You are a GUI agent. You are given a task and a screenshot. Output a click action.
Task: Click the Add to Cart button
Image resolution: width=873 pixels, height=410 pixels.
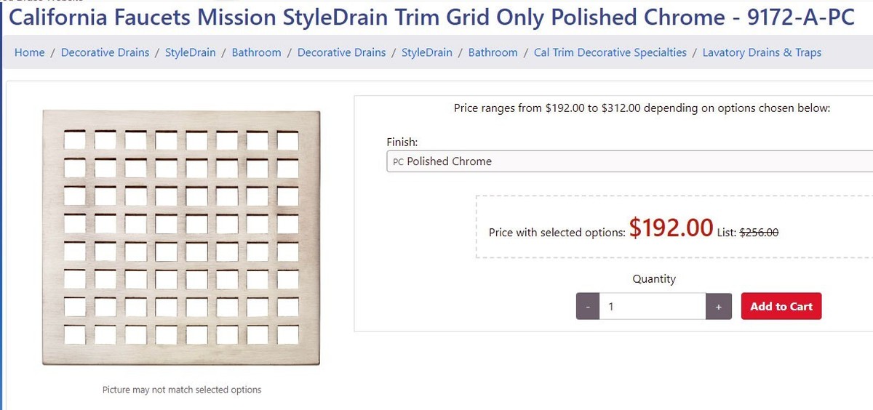point(781,307)
